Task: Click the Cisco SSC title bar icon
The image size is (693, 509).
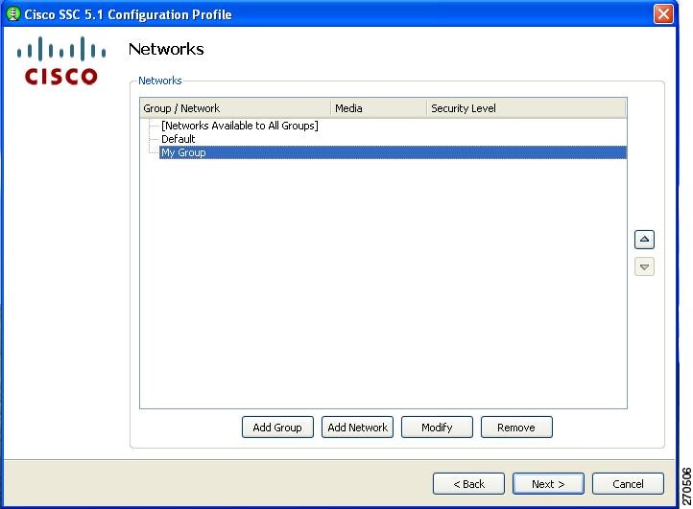Action: [13, 13]
